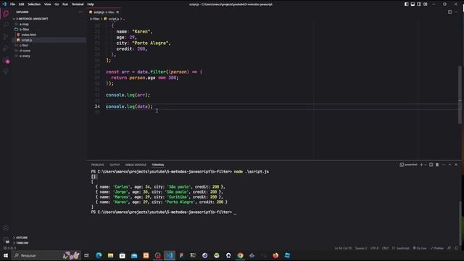This screenshot has height=261, width=464.
Task: Close the script.js editor tab
Action: tap(117, 12)
